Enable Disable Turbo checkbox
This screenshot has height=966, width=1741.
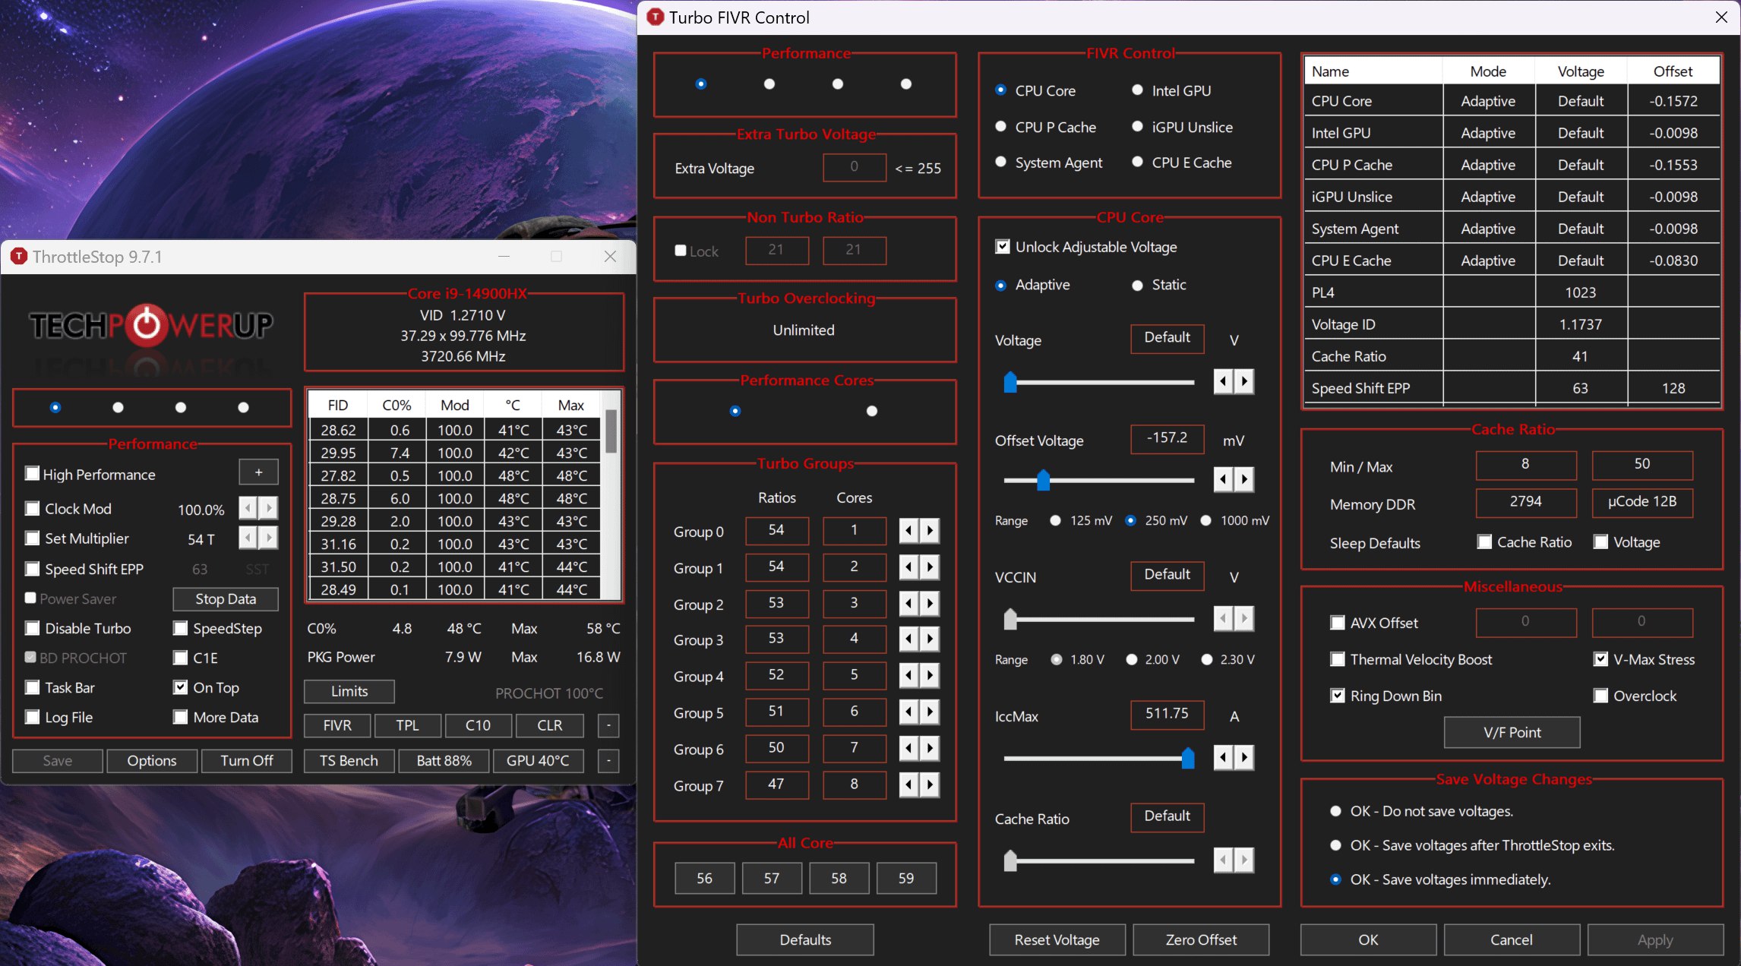click(33, 628)
